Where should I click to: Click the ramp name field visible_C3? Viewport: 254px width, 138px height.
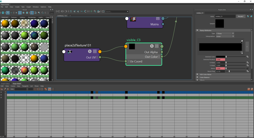click(x=225, y=16)
